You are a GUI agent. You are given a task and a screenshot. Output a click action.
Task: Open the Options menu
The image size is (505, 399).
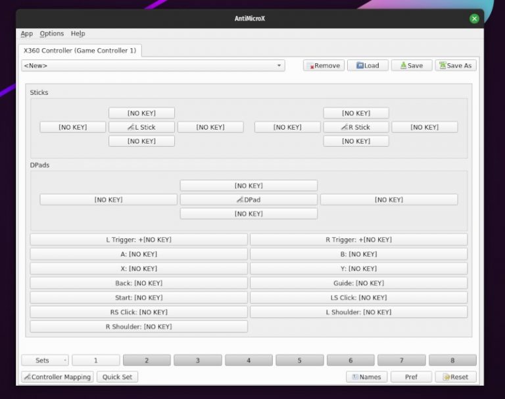[52, 34]
